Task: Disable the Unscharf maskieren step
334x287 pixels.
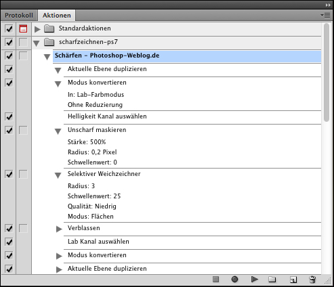Action: tap(9, 130)
